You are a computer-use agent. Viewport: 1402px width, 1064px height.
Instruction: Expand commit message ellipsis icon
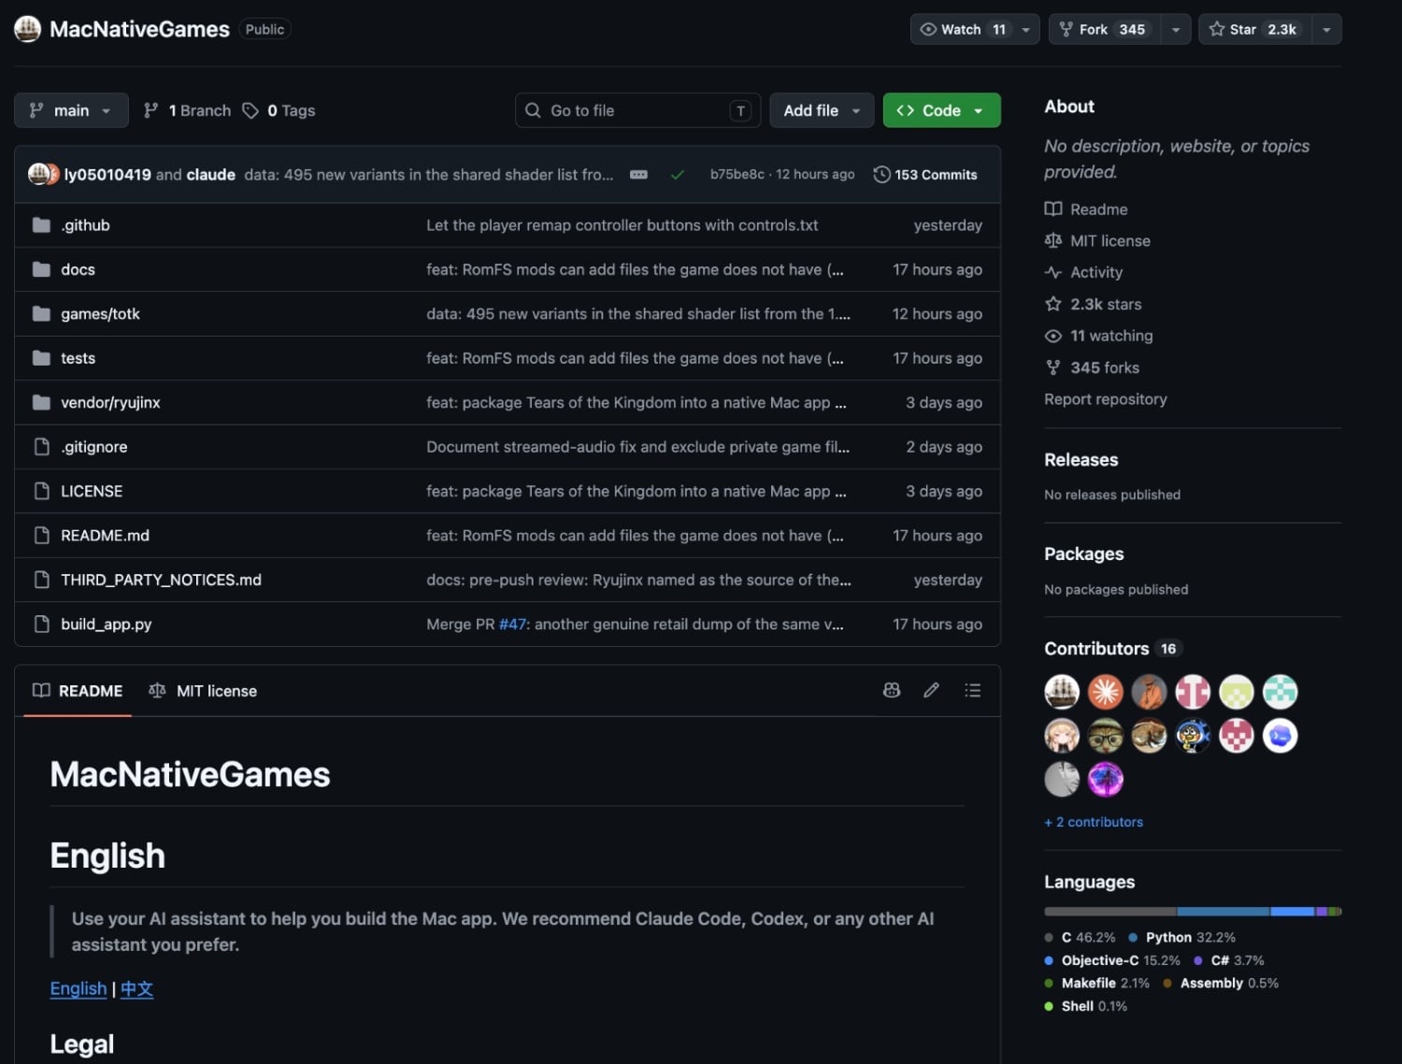tap(638, 175)
